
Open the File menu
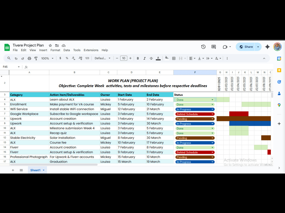(15, 50)
